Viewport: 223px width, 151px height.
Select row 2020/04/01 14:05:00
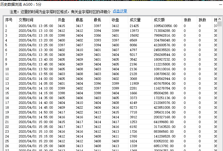(111, 83)
